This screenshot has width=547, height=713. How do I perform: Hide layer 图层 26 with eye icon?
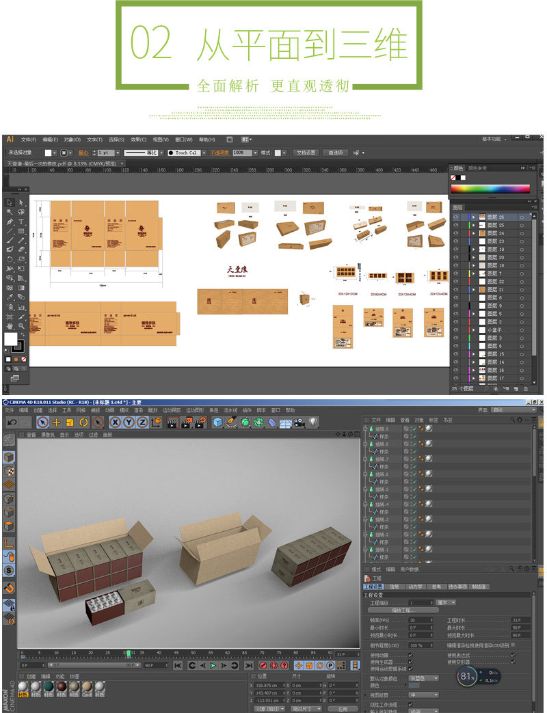[x=456, y=217]
